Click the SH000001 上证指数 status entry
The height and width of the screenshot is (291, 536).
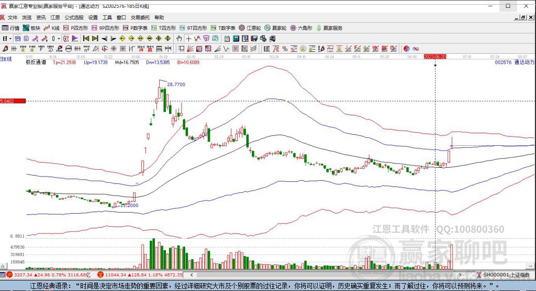506,275
